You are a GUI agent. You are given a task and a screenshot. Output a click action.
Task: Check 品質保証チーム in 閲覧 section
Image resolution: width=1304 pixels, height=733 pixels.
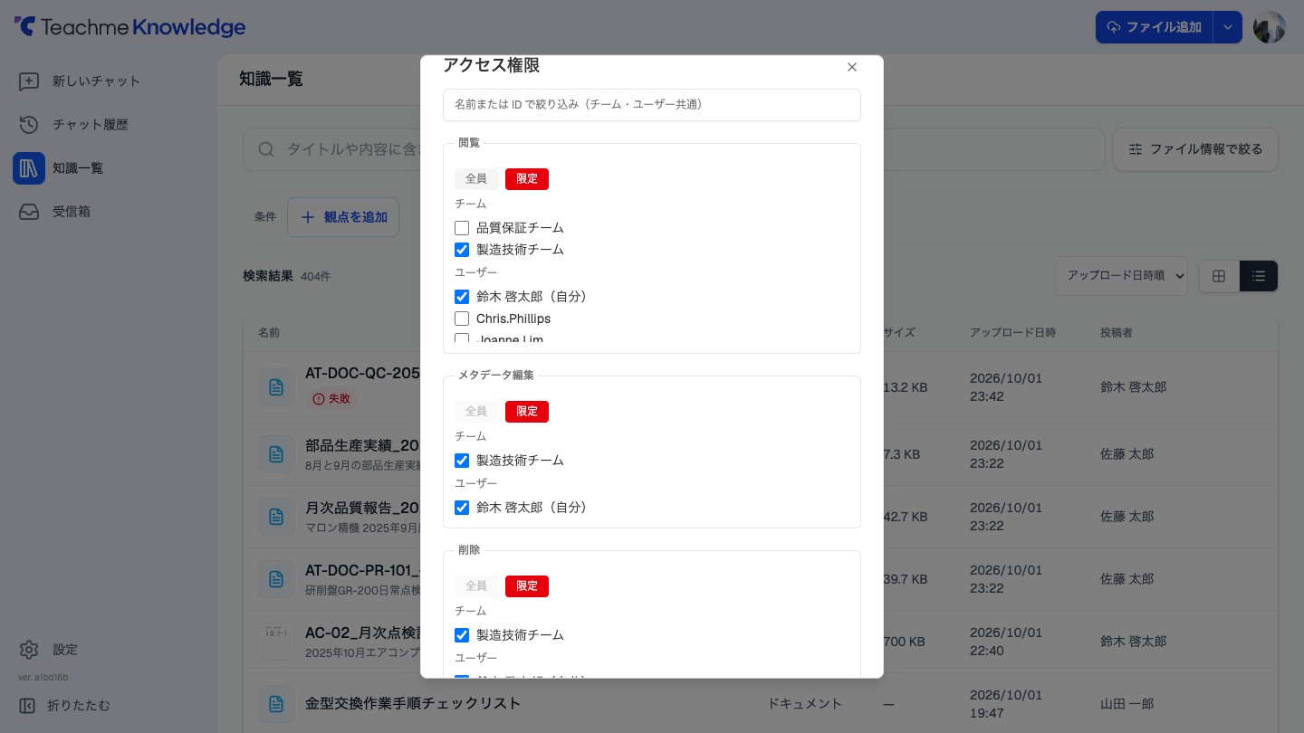[x=462, y=228]
